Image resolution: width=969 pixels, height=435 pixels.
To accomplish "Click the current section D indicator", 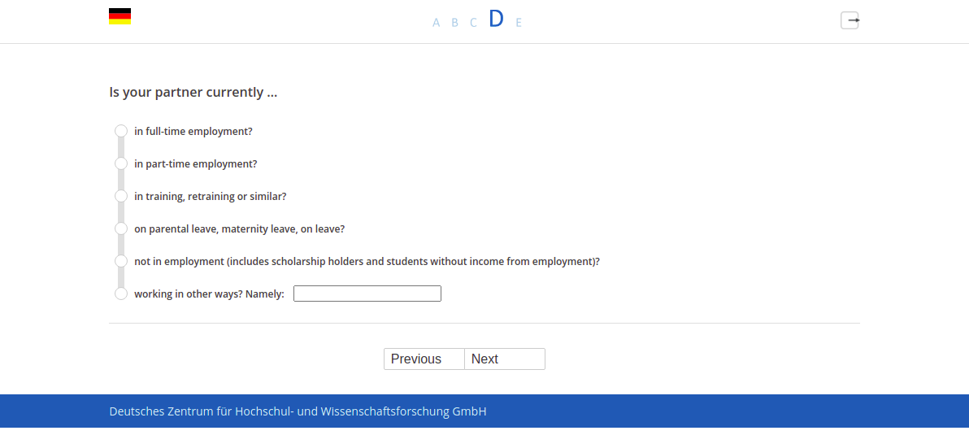I will (496, 20).
